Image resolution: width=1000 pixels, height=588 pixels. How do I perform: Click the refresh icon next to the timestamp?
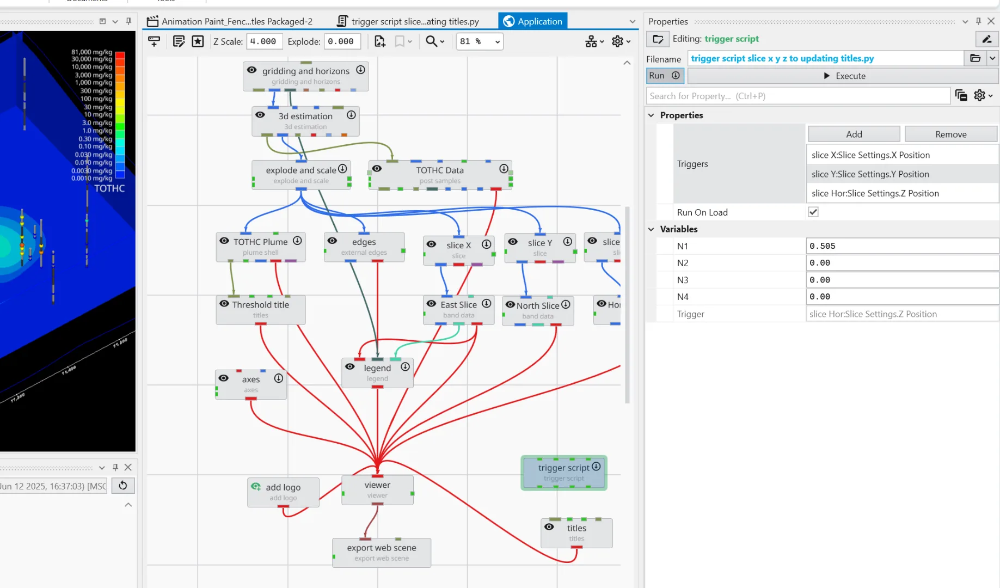123,486
